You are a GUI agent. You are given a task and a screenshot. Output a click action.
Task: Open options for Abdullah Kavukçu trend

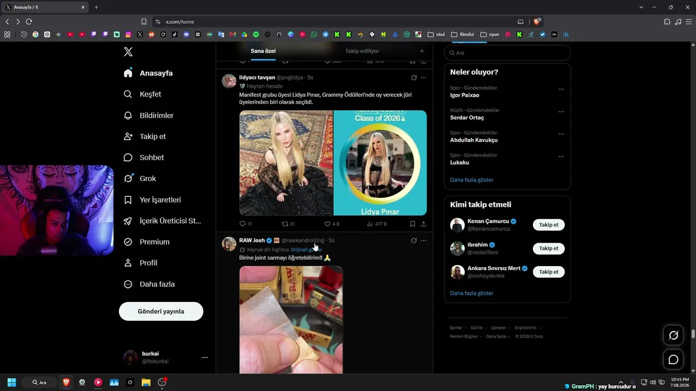click(561, 134)
